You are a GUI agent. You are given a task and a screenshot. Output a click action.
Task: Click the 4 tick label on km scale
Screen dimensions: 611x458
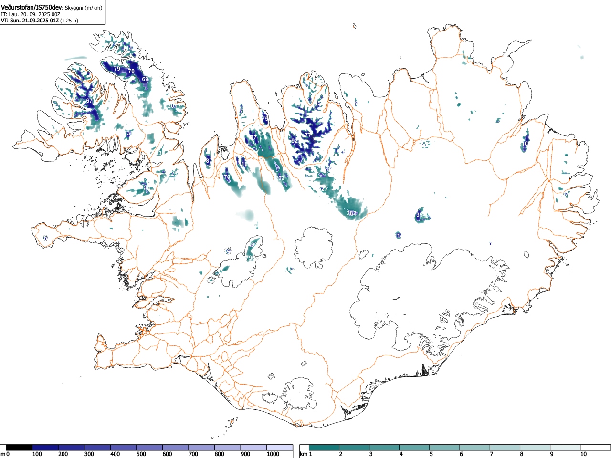pyautogui.click(x=400, y=454)
